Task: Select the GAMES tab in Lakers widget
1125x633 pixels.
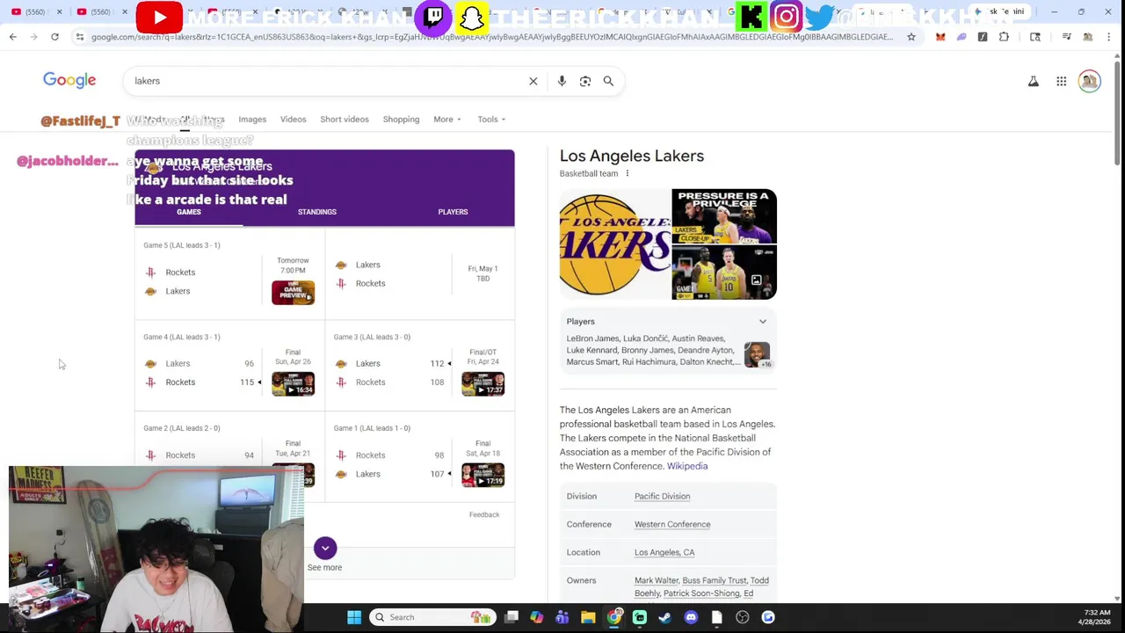Action: pos(189,212)
